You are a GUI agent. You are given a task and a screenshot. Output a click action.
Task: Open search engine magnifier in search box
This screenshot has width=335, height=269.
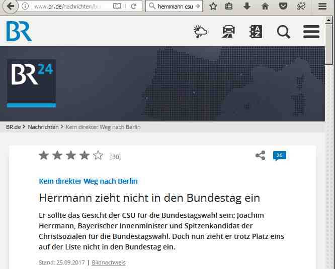click(x=152, y=6)
